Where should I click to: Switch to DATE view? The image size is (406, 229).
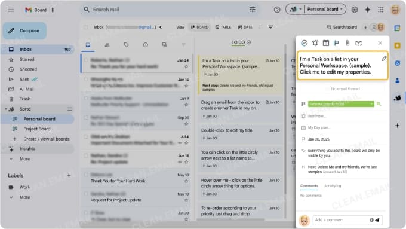click(x=245, y=27)
